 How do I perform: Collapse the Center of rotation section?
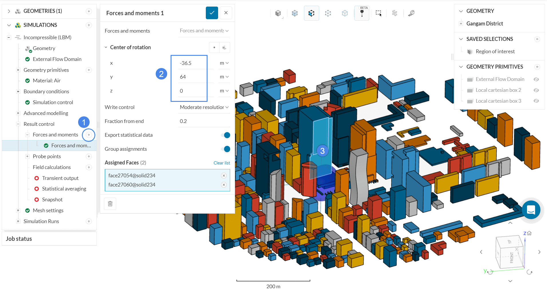point(106,47)
